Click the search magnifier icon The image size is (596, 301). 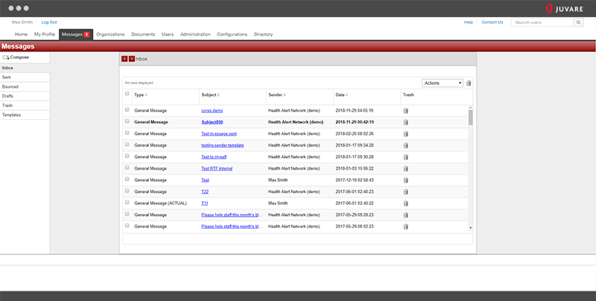coord(579,22)
